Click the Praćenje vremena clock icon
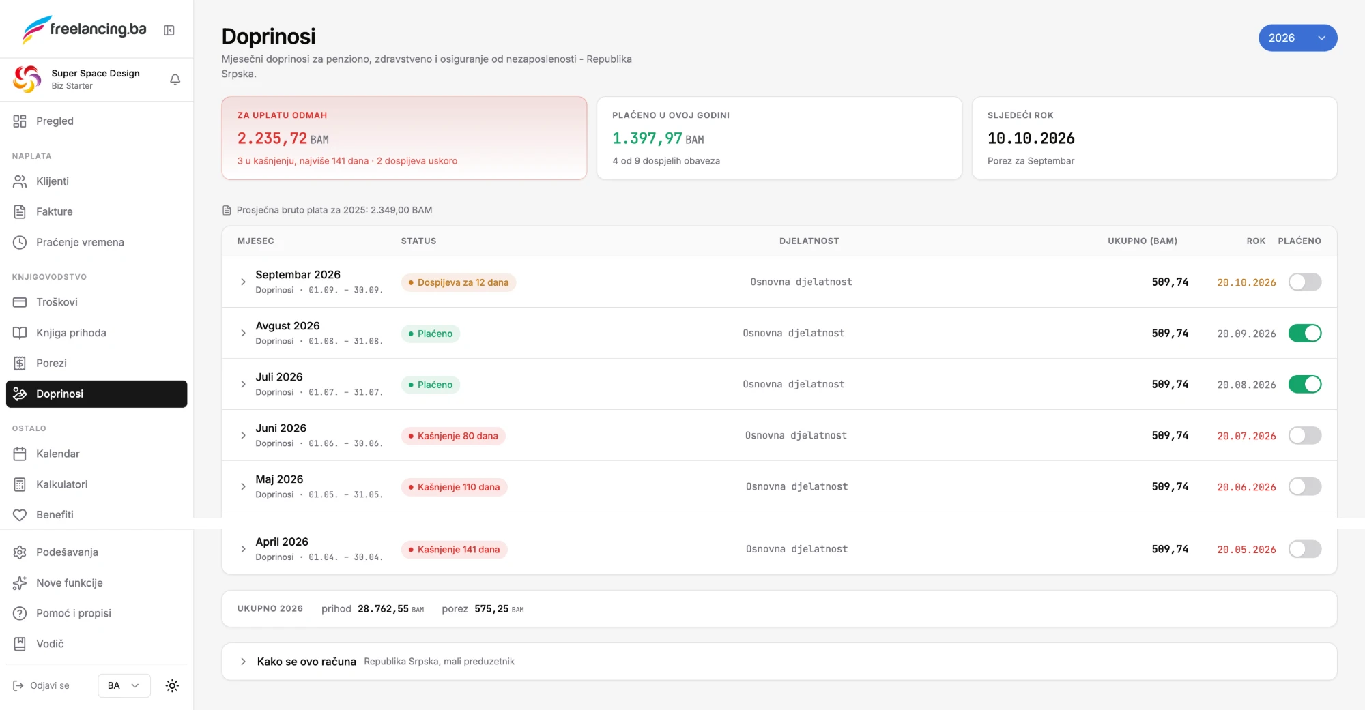1365x710 pixels. point(20,242)
